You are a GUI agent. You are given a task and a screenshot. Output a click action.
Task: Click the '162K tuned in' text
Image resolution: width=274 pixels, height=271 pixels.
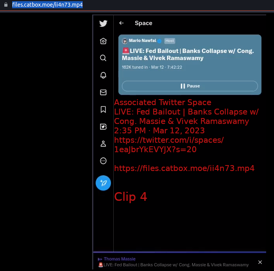coord(135,67)
